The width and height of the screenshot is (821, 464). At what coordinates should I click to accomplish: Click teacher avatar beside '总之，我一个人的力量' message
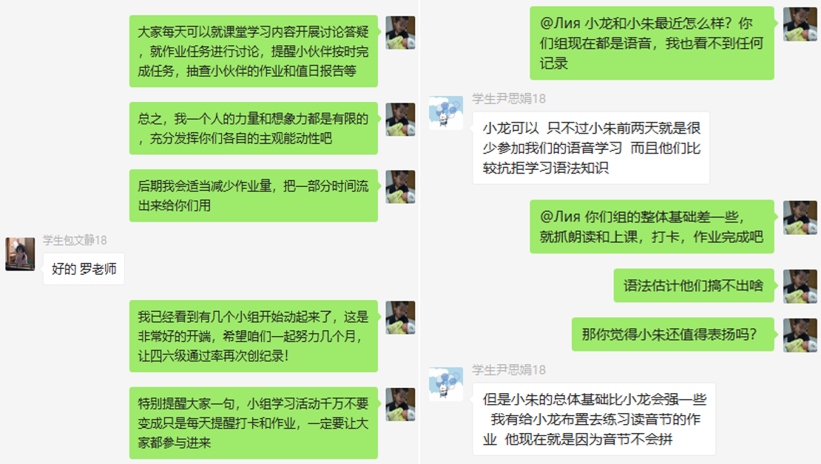[x=401, y=119]
